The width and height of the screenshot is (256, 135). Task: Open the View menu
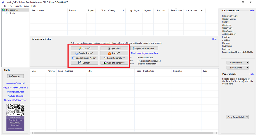pos(26,6)
